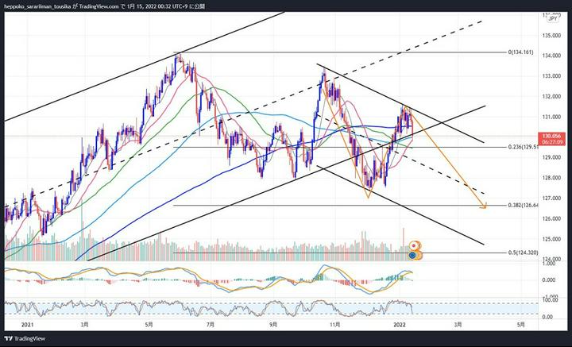Click the 7月 label on time axis
The image size is (572, 347).
point(211,324)
